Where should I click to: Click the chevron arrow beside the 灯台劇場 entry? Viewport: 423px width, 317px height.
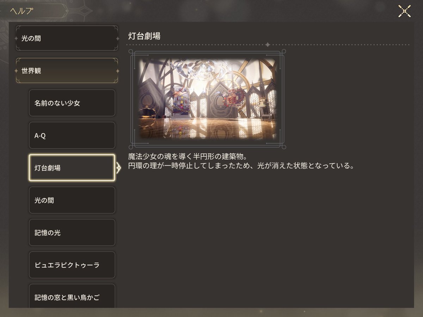(118, 168)
